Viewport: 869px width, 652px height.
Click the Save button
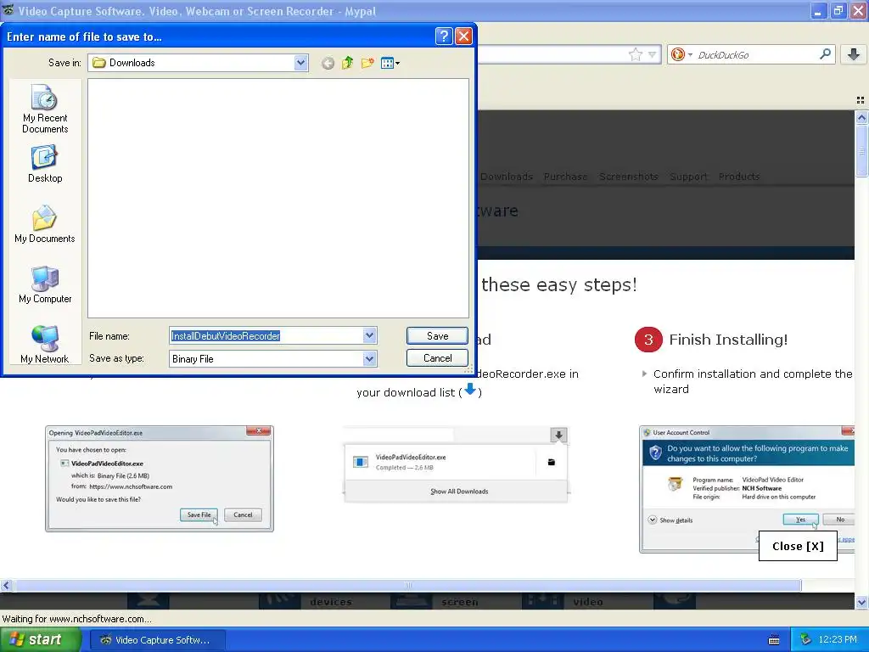437,336
